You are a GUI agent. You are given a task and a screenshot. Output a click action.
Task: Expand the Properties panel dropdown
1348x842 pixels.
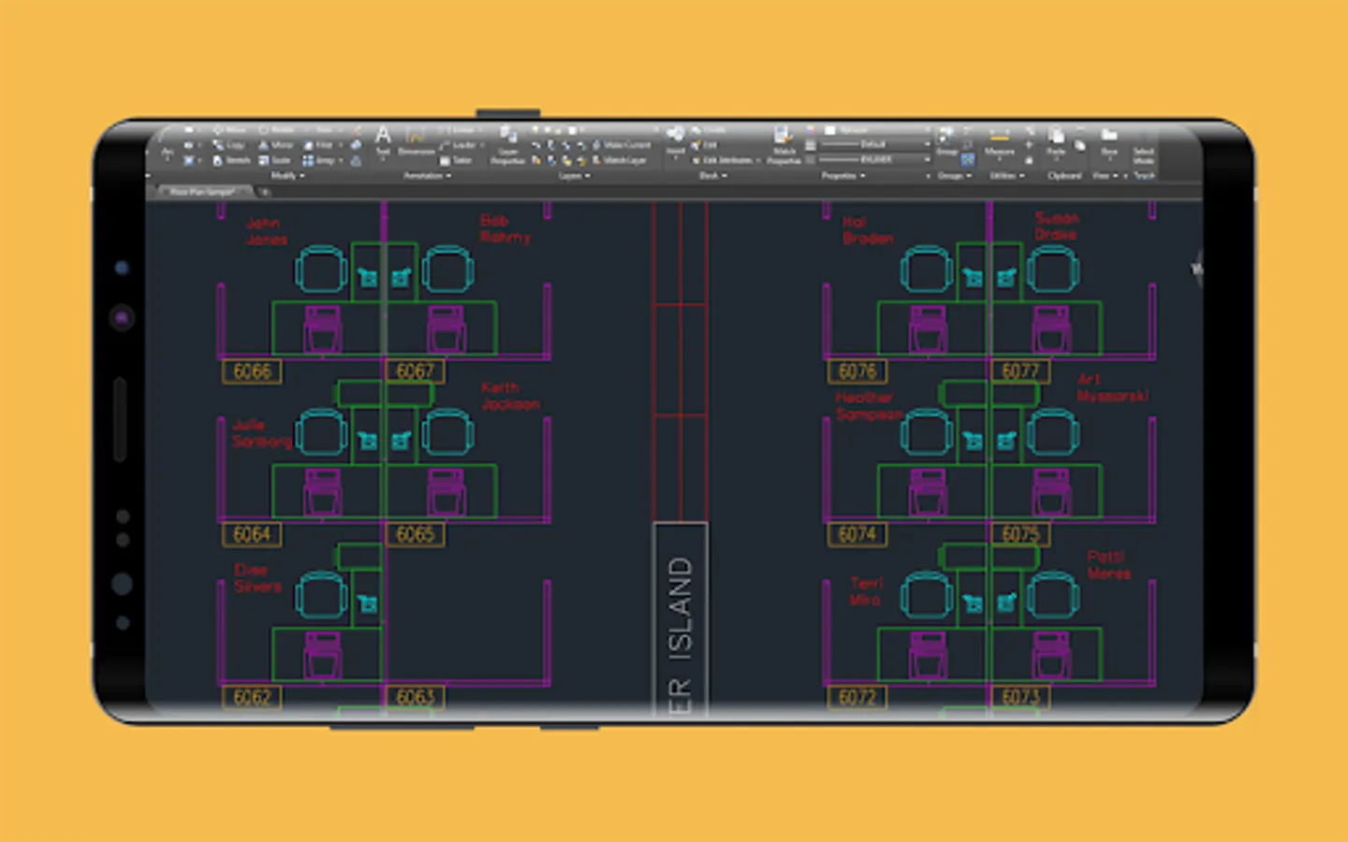(842, 176)
